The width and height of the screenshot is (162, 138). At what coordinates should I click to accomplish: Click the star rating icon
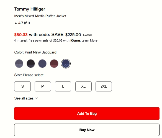click(x=16, y=23)
